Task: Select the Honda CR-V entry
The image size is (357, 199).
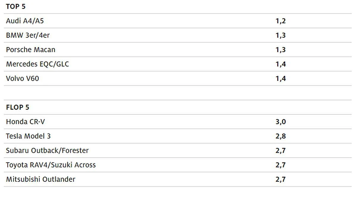Action: [26, 122]
